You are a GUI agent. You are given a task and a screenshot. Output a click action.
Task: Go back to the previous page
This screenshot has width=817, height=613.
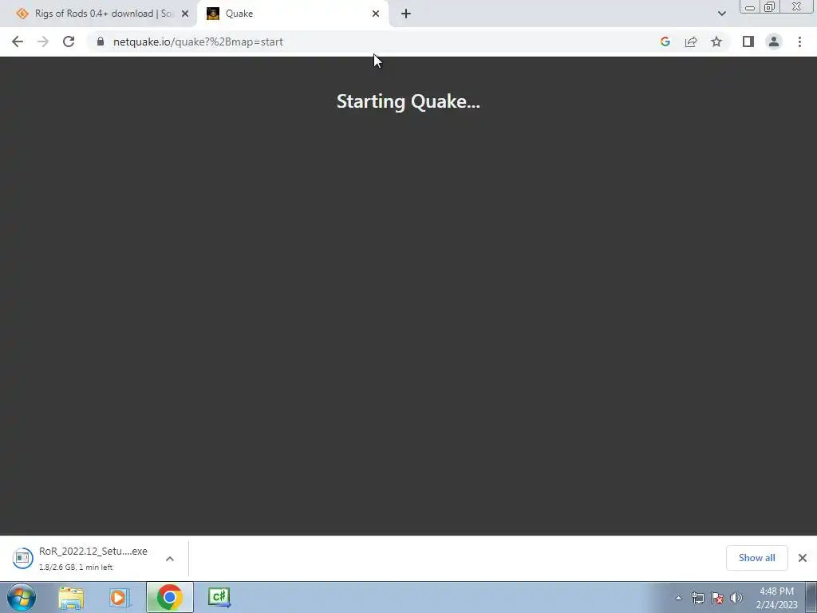[18, 42]
